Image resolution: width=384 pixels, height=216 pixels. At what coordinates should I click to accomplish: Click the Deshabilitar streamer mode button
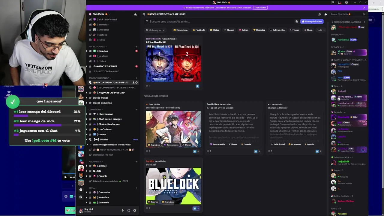(x=260, y=7)
